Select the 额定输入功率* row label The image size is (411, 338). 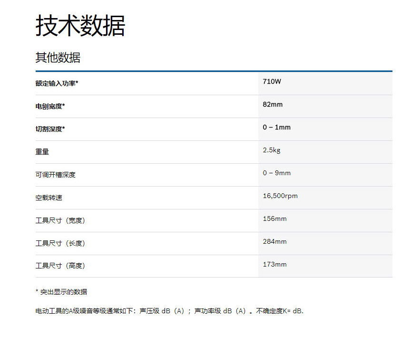pyautogui.click(x=57, y=83)
